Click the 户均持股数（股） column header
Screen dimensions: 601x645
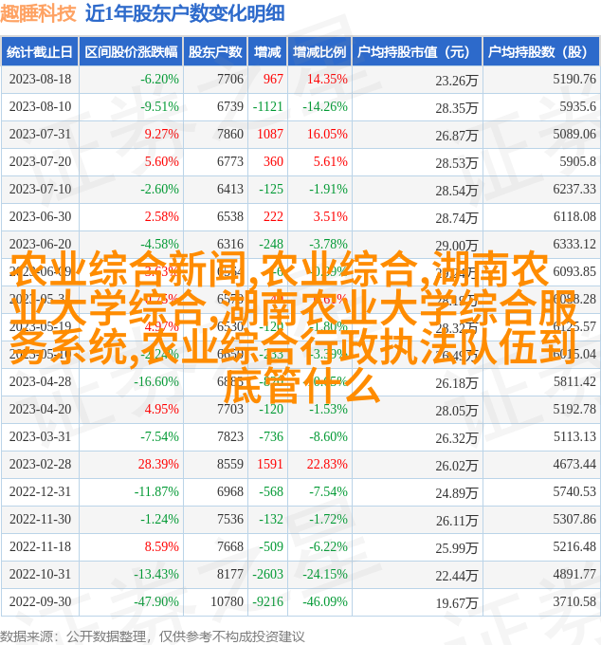click(540, 52)
